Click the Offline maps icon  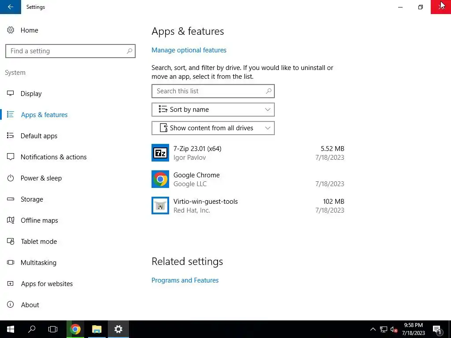click(11, 220)
